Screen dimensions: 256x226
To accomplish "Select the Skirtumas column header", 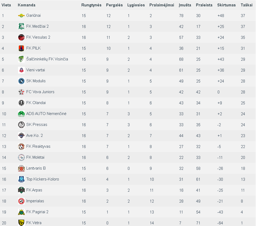I will [226, 5].
